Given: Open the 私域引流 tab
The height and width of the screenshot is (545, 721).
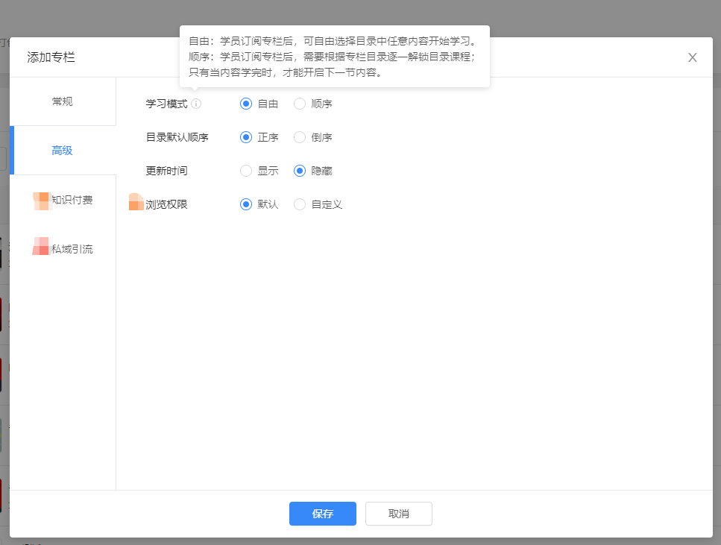Looking at the screenshot, I should click(x=72, y=249).
